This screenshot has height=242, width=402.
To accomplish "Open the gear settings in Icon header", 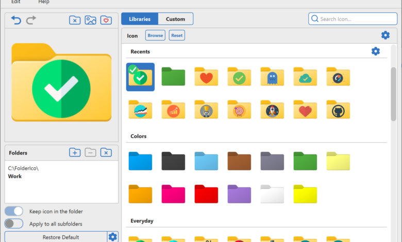I will [386, 35].
